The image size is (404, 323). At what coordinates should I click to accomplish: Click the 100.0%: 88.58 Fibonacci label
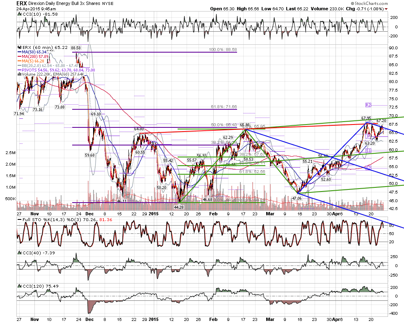coord(223,50)
